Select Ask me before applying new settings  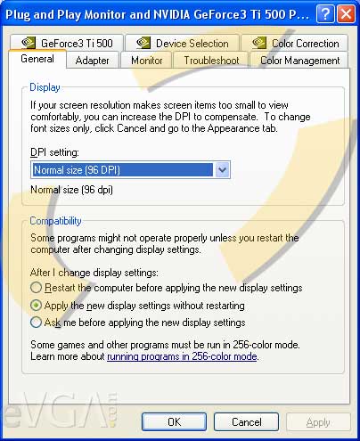(x=36, y=323)
